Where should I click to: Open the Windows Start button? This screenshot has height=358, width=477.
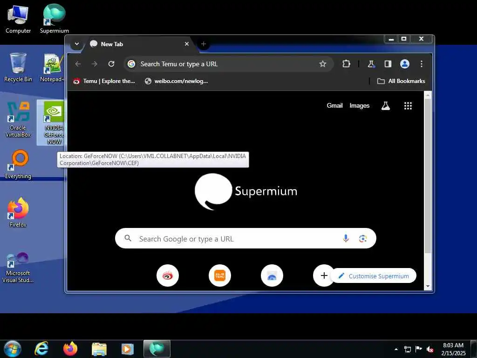[x=13, y=349]
